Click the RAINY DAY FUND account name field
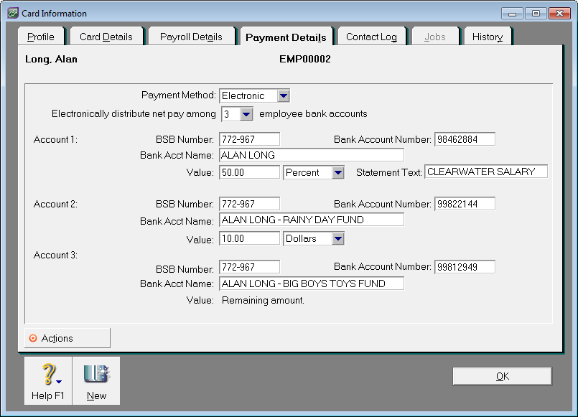Image resolution: width=578 pixels, height=417 pixels. tap(311, 220)
